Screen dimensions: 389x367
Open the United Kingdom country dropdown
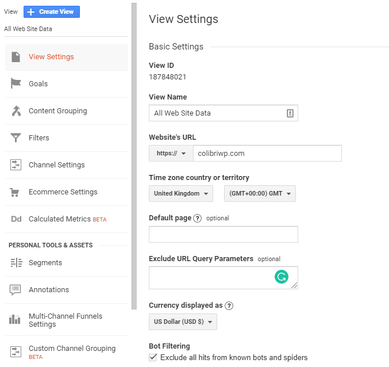pos(180,194)
